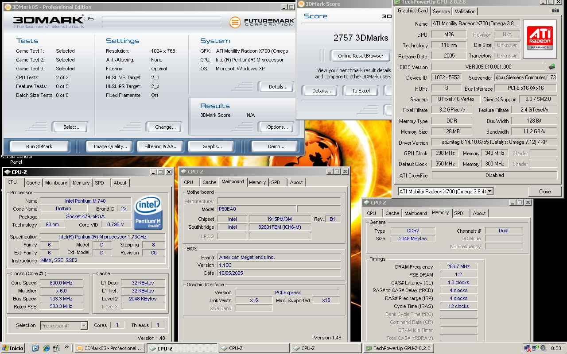This screenshot has height=354, width=567.
Task: Open the Memory tab in the CPU-Z Mainboard window
Action: coord(257,182)
